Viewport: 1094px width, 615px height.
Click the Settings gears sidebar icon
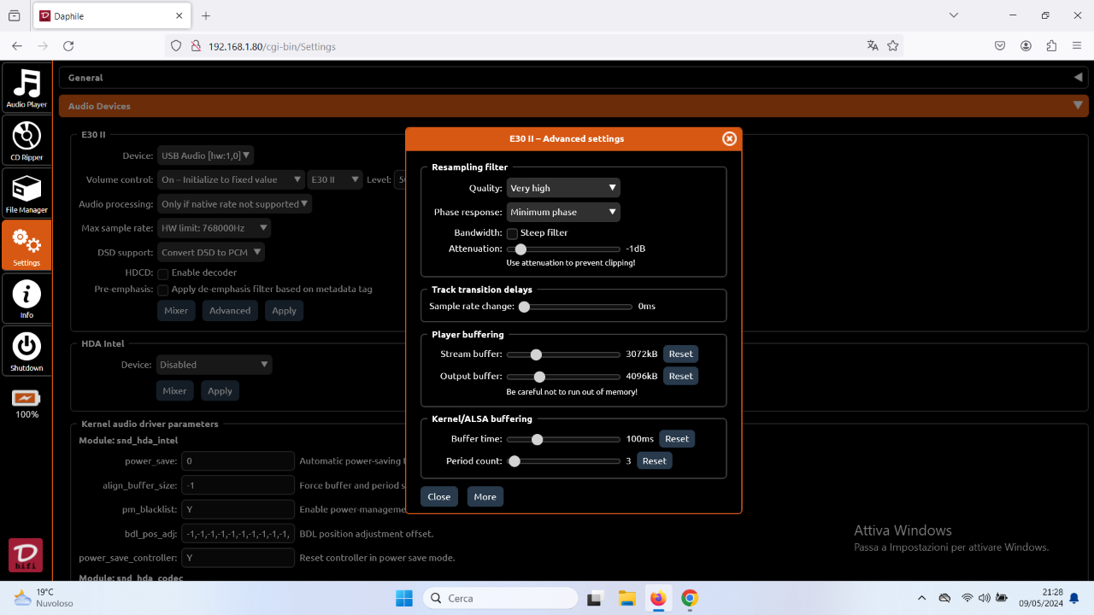tap(26, 245)
